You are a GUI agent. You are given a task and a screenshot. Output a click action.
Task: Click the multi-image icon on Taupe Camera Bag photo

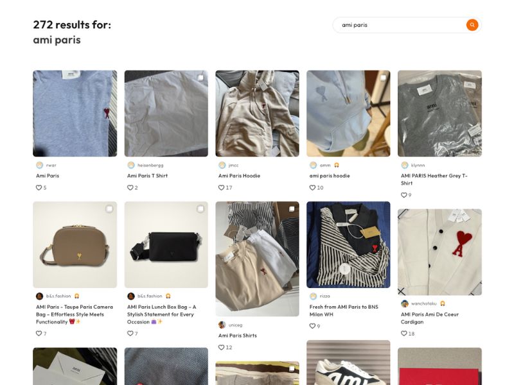click(x=109, y=209)
